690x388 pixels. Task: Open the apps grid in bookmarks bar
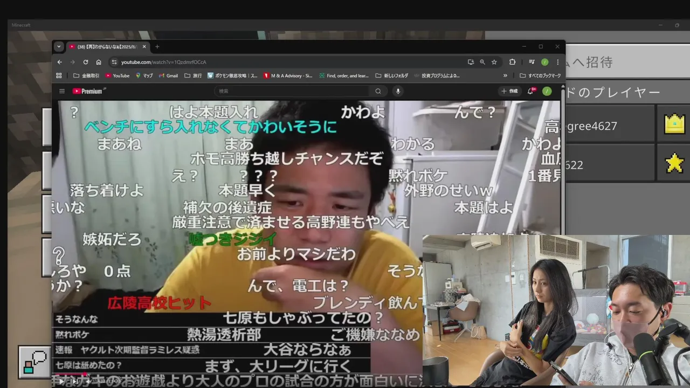click(x=59, y=75)
